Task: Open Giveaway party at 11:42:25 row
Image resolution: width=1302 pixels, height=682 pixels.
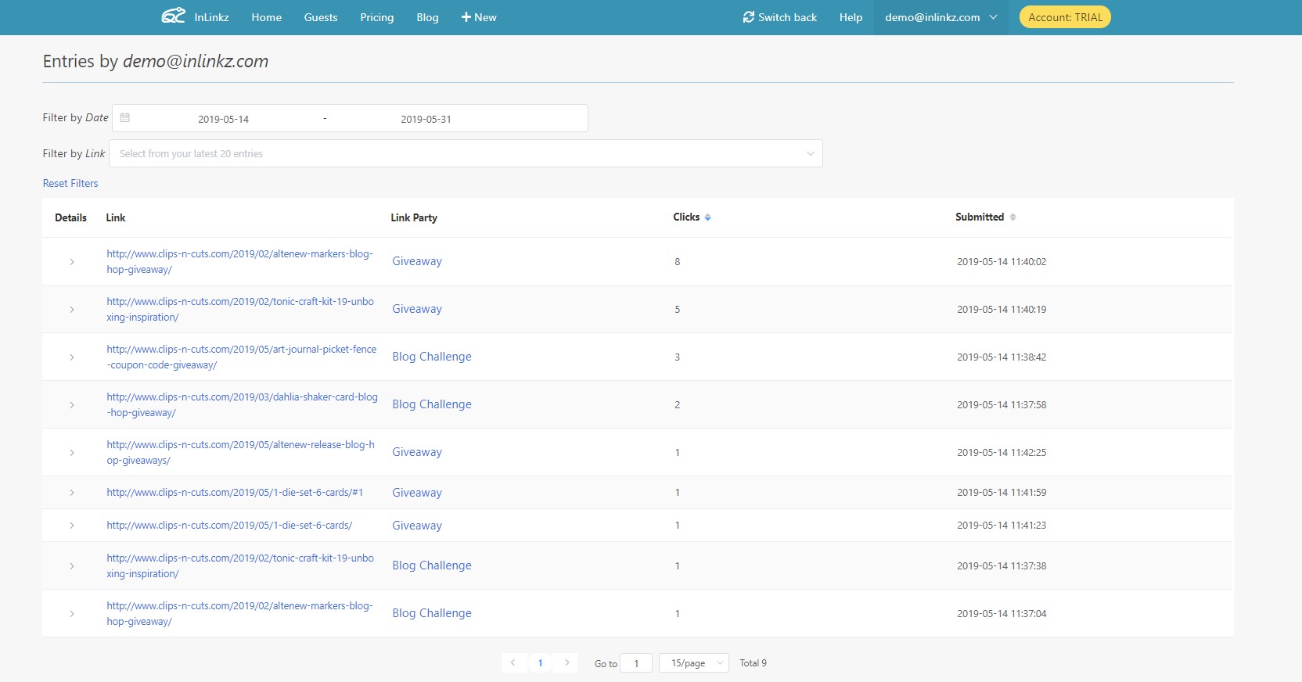Action: click(417, 452)
